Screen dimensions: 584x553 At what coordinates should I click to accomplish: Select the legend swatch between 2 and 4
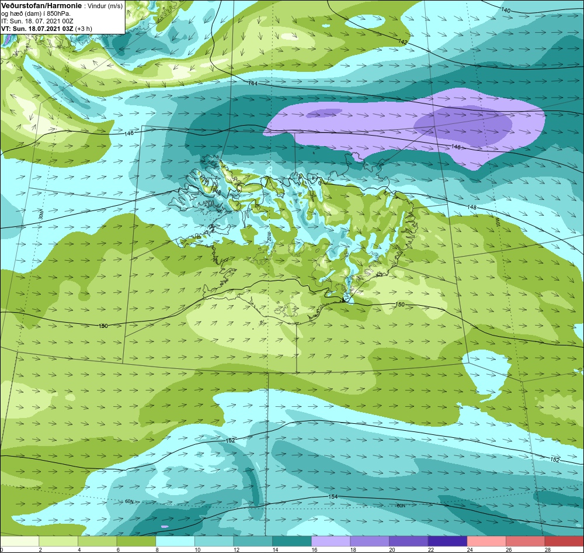point(58,541)
